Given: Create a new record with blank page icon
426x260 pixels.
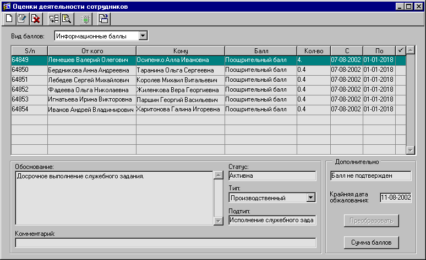Looking at the screenshot, I should pyautogui.click(x=9, y=19).
